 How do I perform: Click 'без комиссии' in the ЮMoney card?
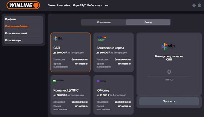[123, 102]
